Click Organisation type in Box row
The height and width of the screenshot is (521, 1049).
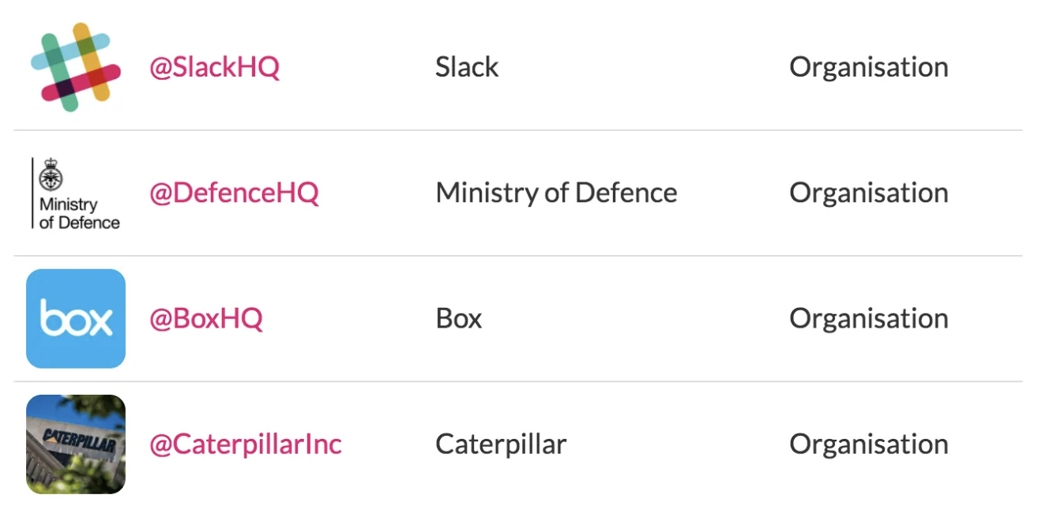click(x=869, y=318)
